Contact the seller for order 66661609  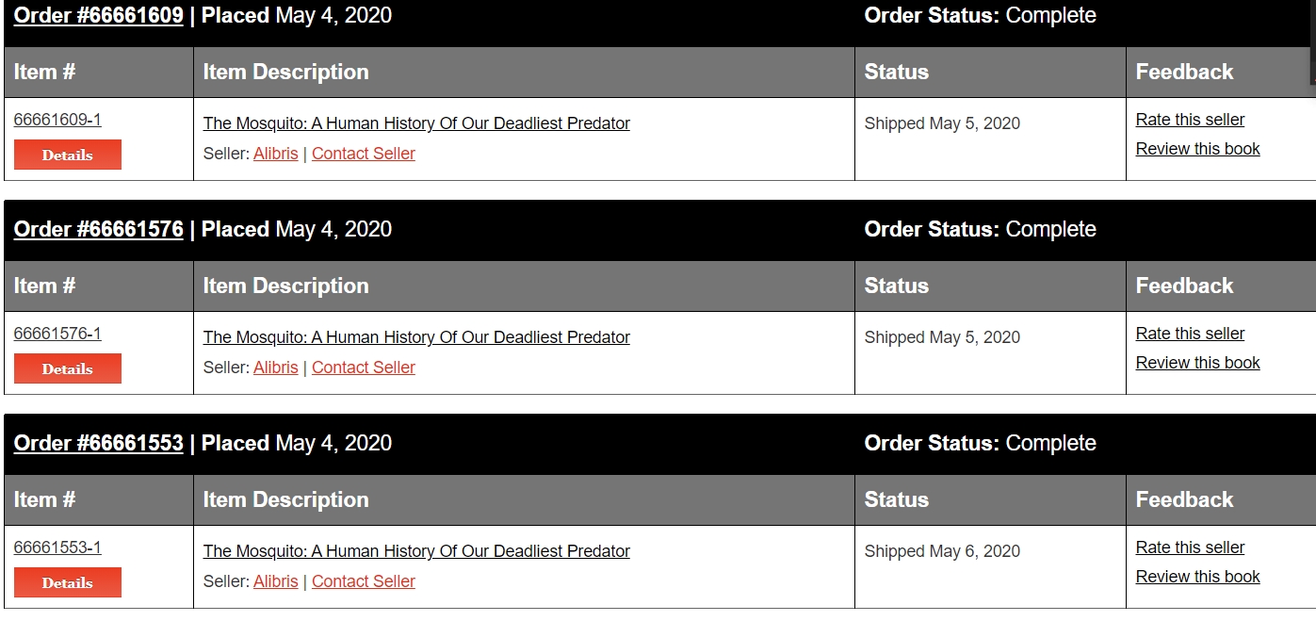364,153
